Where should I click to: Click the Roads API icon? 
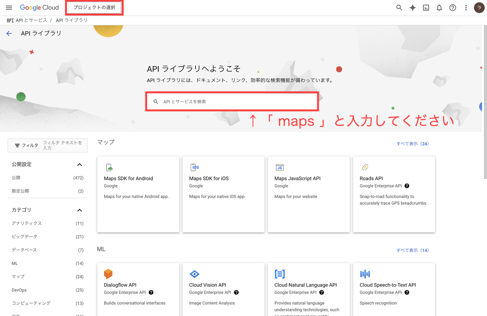point(365,167)
